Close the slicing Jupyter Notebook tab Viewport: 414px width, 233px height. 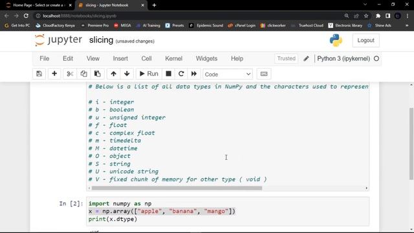tap(142, 5)
